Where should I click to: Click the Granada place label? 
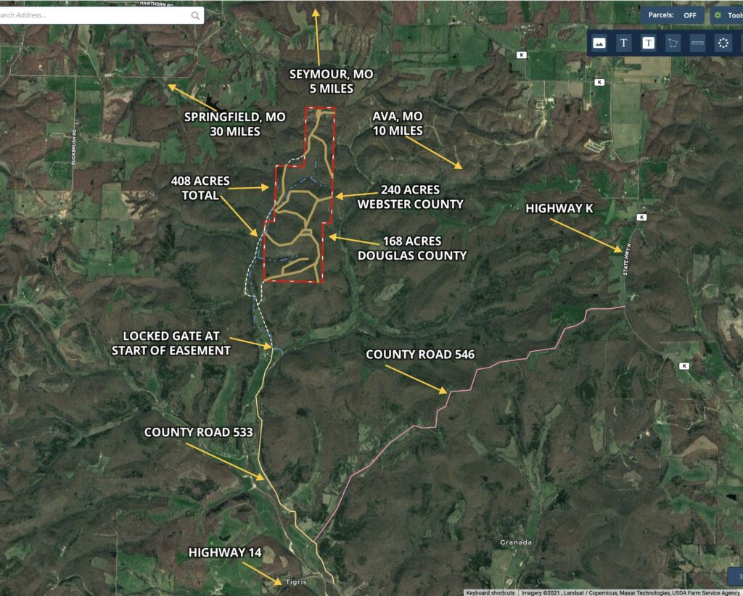tap(516, 542)
